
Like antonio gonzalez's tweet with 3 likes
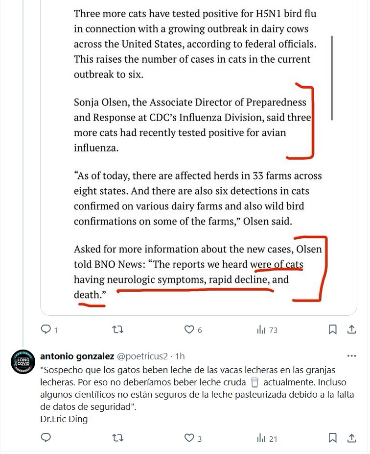pyautogui.click(x=189, y=437)
